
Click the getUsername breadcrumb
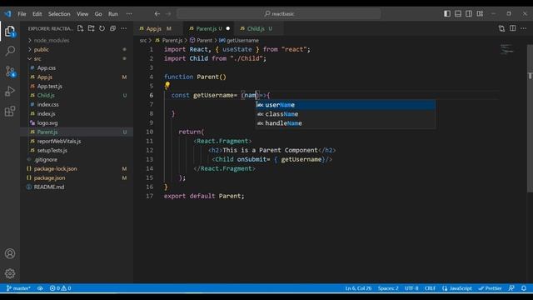point(239,41)
